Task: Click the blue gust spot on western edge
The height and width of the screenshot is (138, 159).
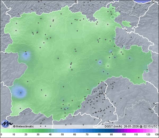Action: [26, 55]
